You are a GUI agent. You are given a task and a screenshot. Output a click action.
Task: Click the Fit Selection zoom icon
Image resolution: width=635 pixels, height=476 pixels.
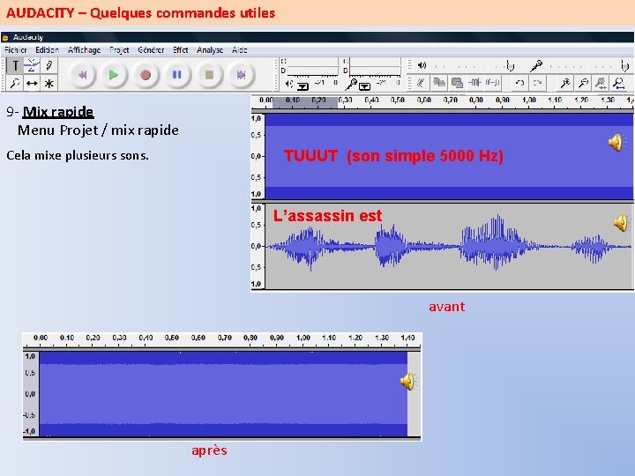(x=601, y=83)
